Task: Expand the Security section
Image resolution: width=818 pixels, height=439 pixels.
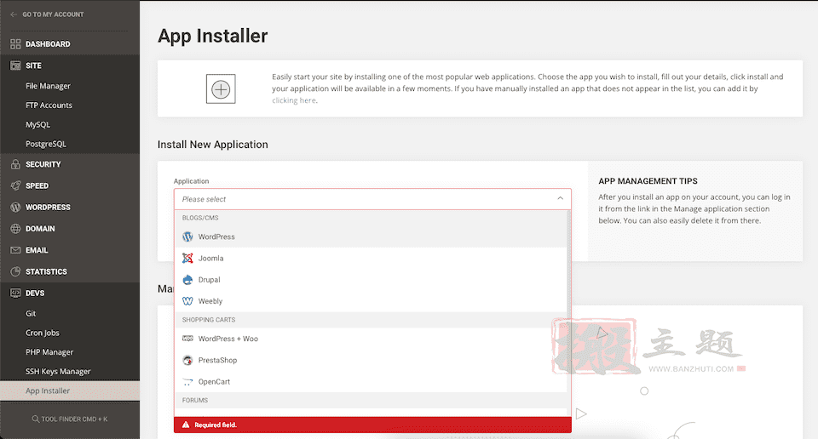Action: (x=70, y=164)
